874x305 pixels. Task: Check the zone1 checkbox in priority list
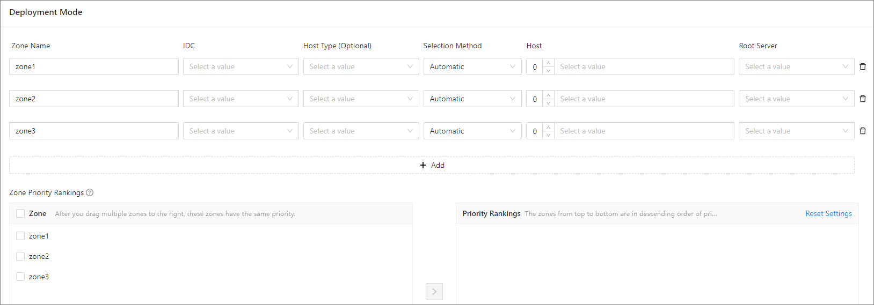tap(20, 236)
